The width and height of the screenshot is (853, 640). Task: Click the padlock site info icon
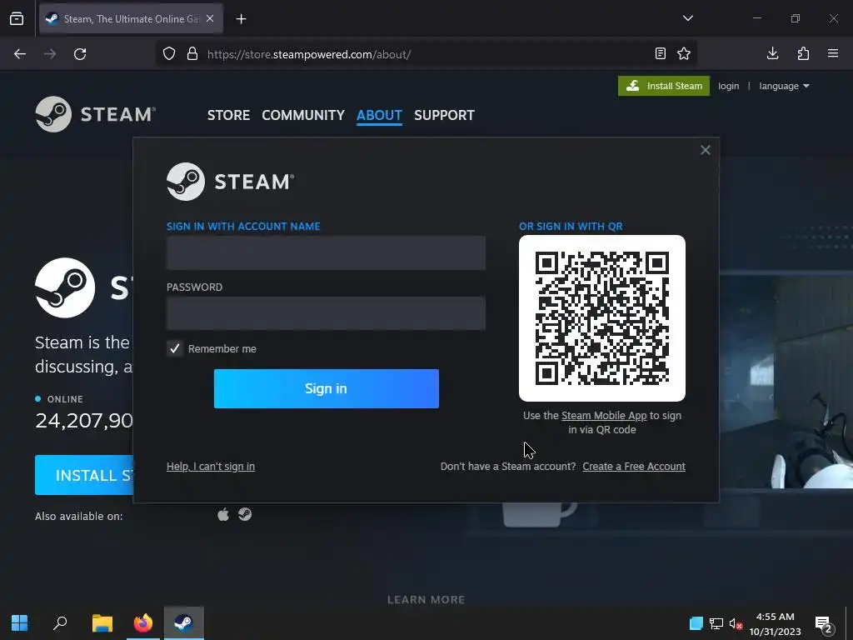(192, 54)
